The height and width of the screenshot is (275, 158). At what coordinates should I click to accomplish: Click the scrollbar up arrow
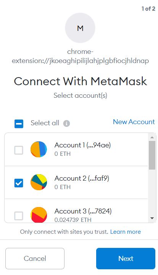[152, 137]
